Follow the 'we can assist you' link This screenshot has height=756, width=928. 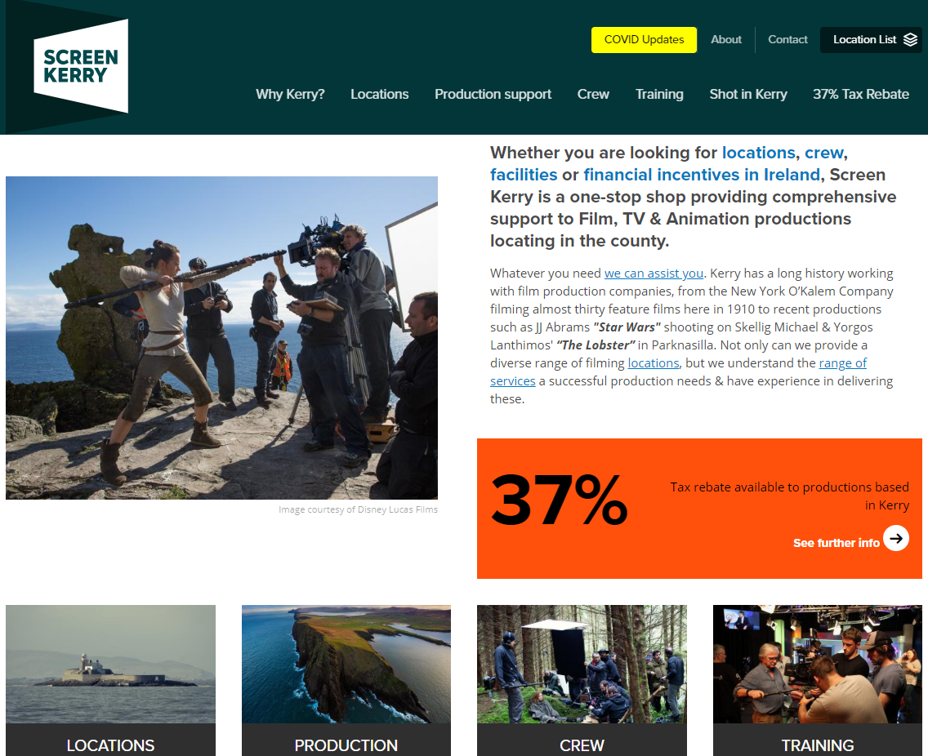[x=654, y=273]
